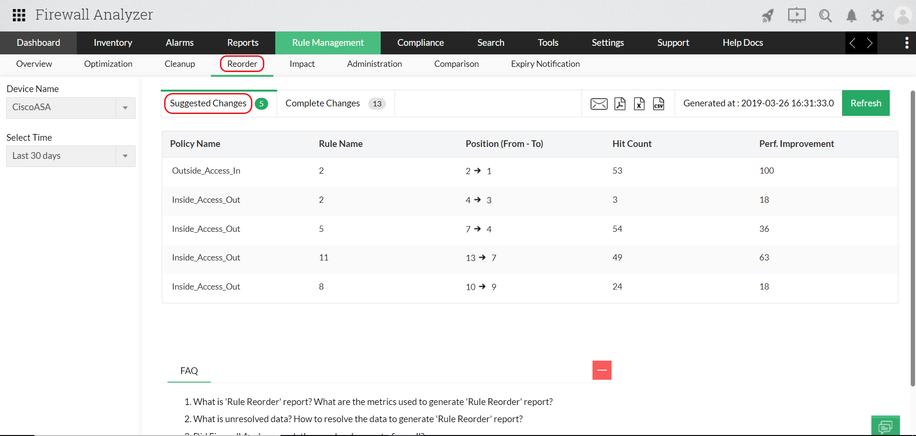This screenshot has width=916, height=436.
Task: Open the global search magnifier icon
Action: 825,15
